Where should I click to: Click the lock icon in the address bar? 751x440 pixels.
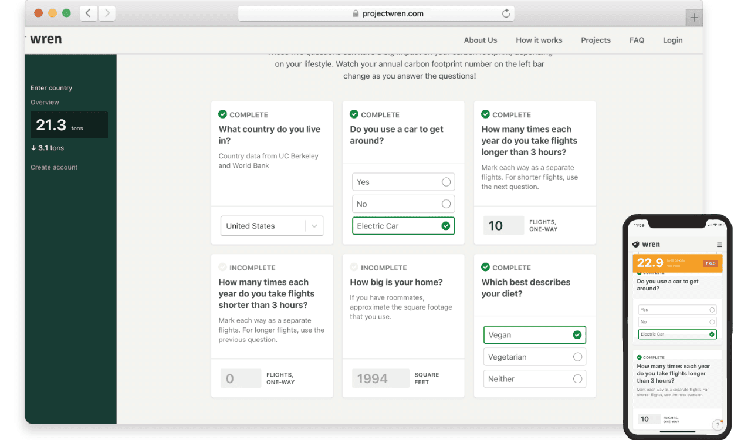[x=356, y=13]
